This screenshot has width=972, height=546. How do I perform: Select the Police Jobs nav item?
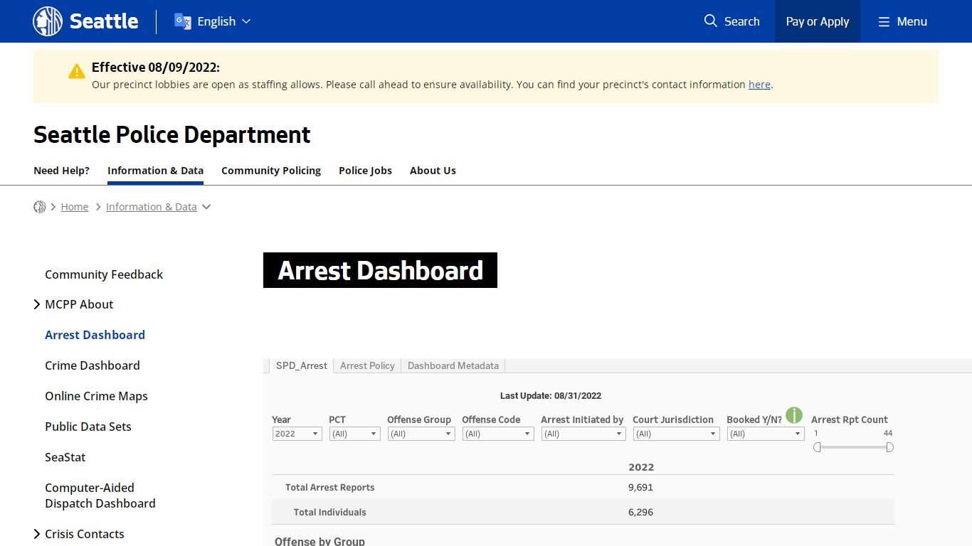(365, 171)
